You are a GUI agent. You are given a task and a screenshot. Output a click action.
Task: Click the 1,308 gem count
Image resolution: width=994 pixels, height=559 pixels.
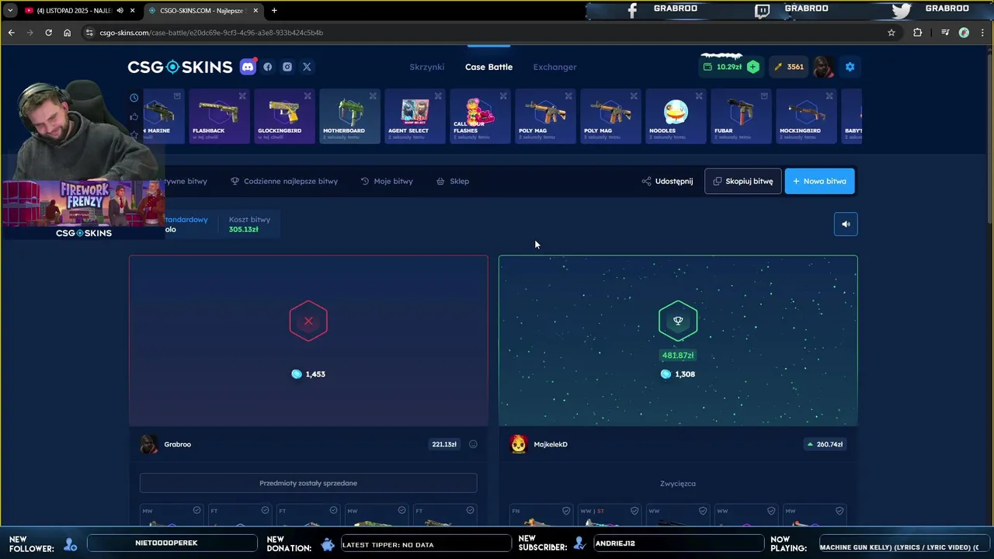coord(678,374)
